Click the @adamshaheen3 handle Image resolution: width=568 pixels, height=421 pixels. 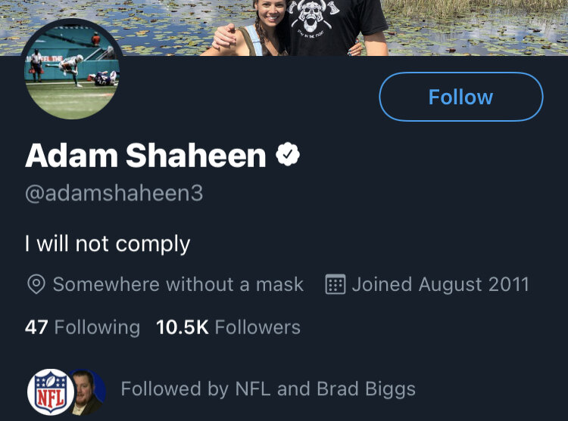114,193
